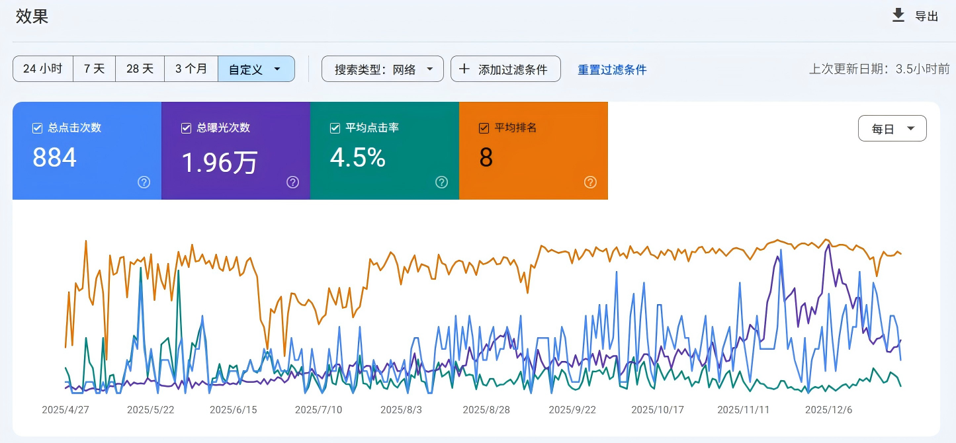Toggle the 平均排名 checkbox
This screenshot has width=956, height=443.
484,128
